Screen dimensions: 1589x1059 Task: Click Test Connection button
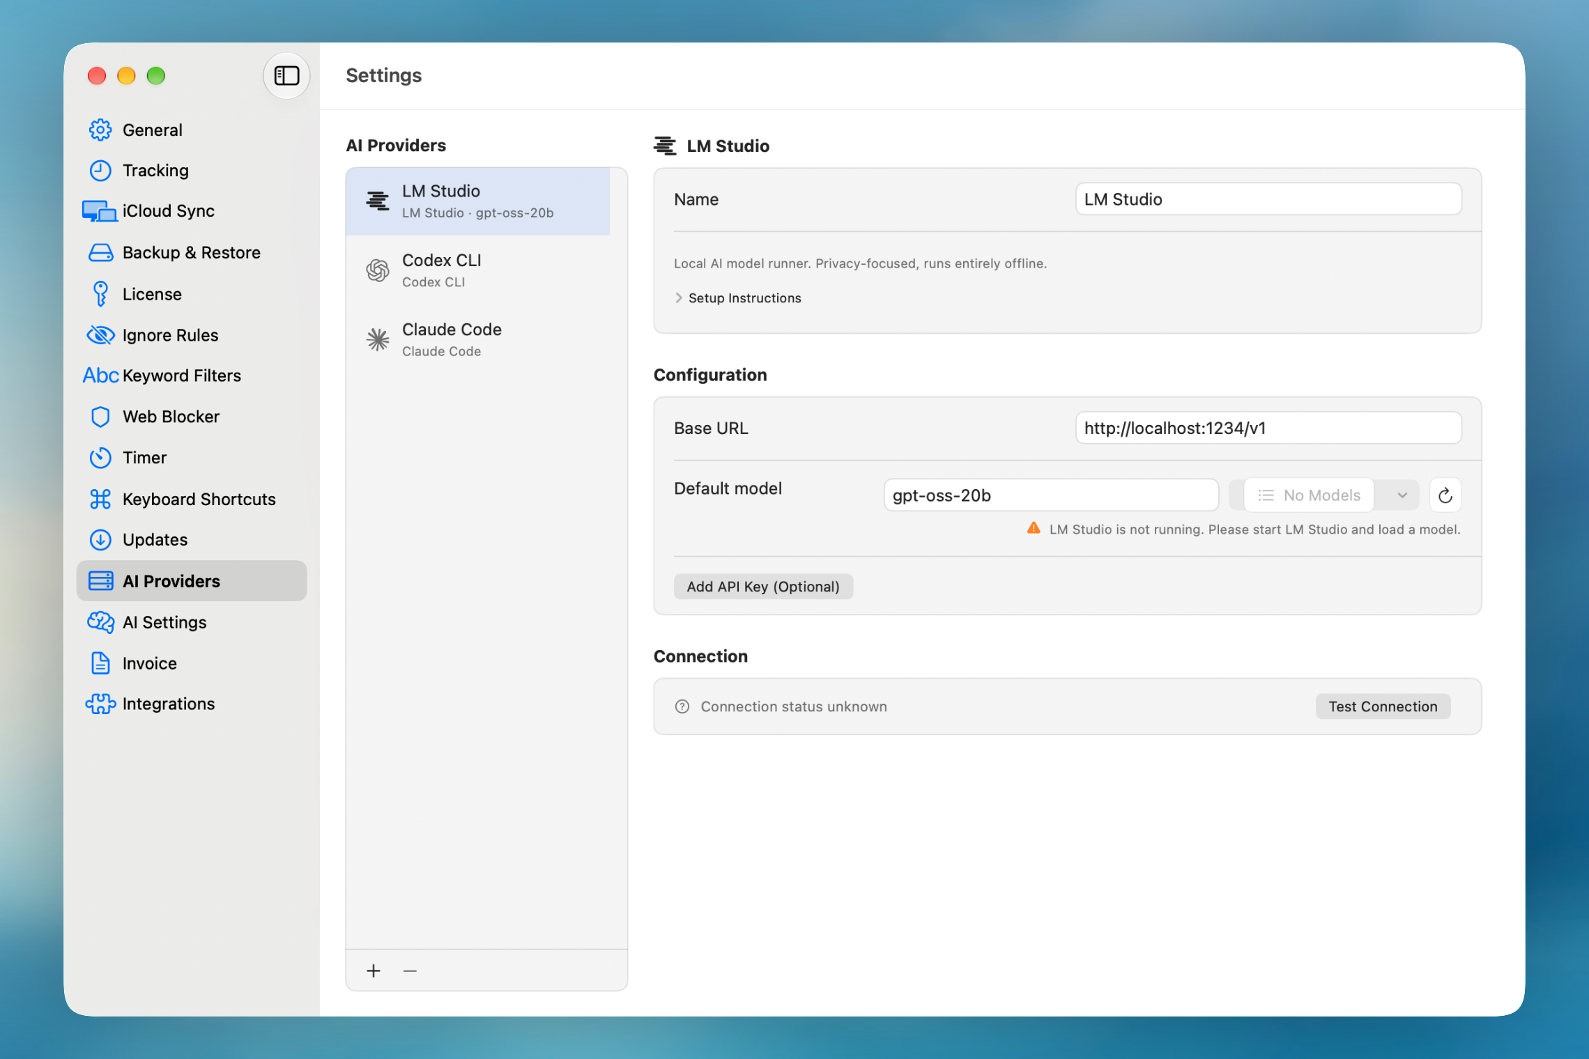pos(1383,706)
